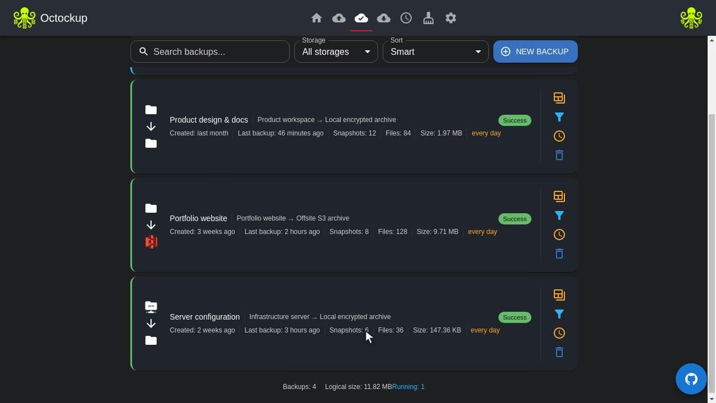The image size is (716, 403).
Task: Open the GitHub floating button
Action: pos(691,379)
